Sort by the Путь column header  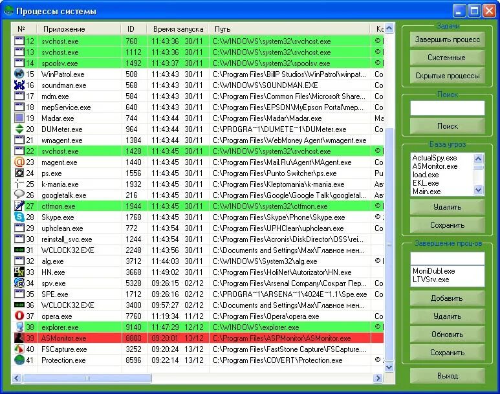point(289,29)
